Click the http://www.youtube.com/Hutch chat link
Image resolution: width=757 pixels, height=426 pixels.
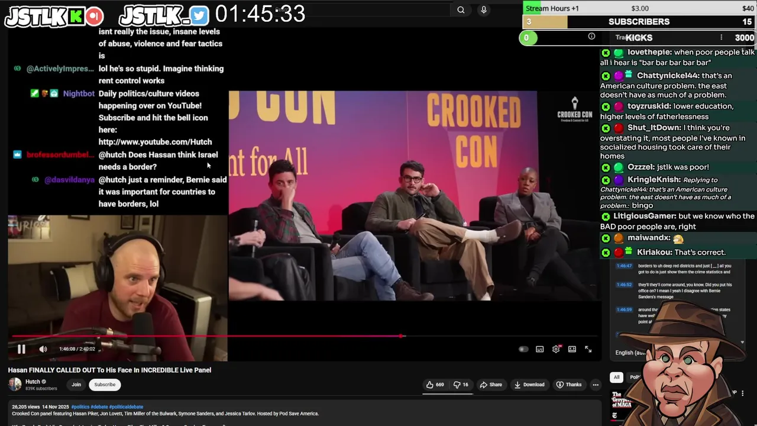click(155, 142)
